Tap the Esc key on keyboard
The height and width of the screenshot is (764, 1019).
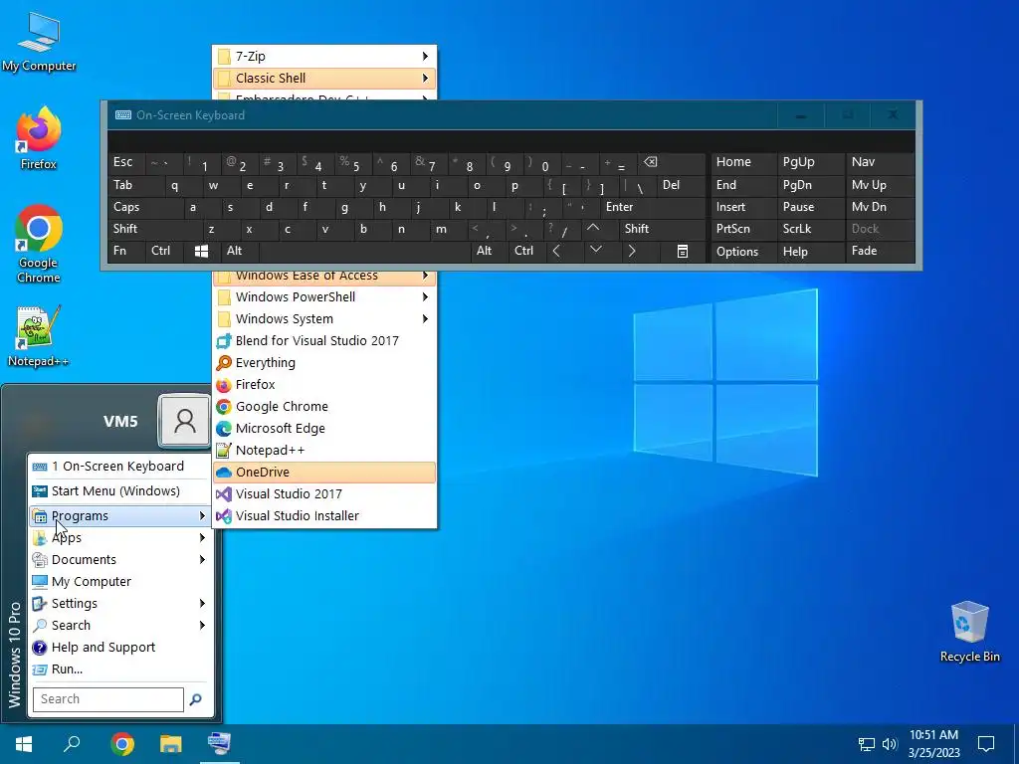pos(126,163)
